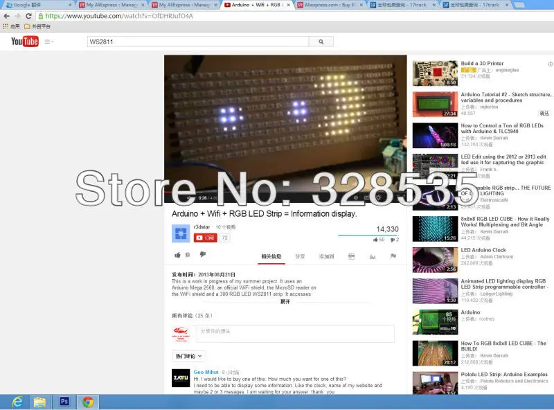Select the Share tab
Image resolution: width=554 pixels, height=410 pixels.
coord(300,257)
